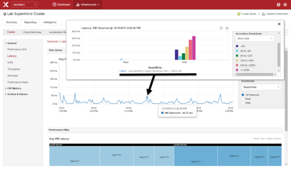Screen dimensions: 291x169
Task: Open Performance Matrix in the sidebar
Action: coord(18,82)
